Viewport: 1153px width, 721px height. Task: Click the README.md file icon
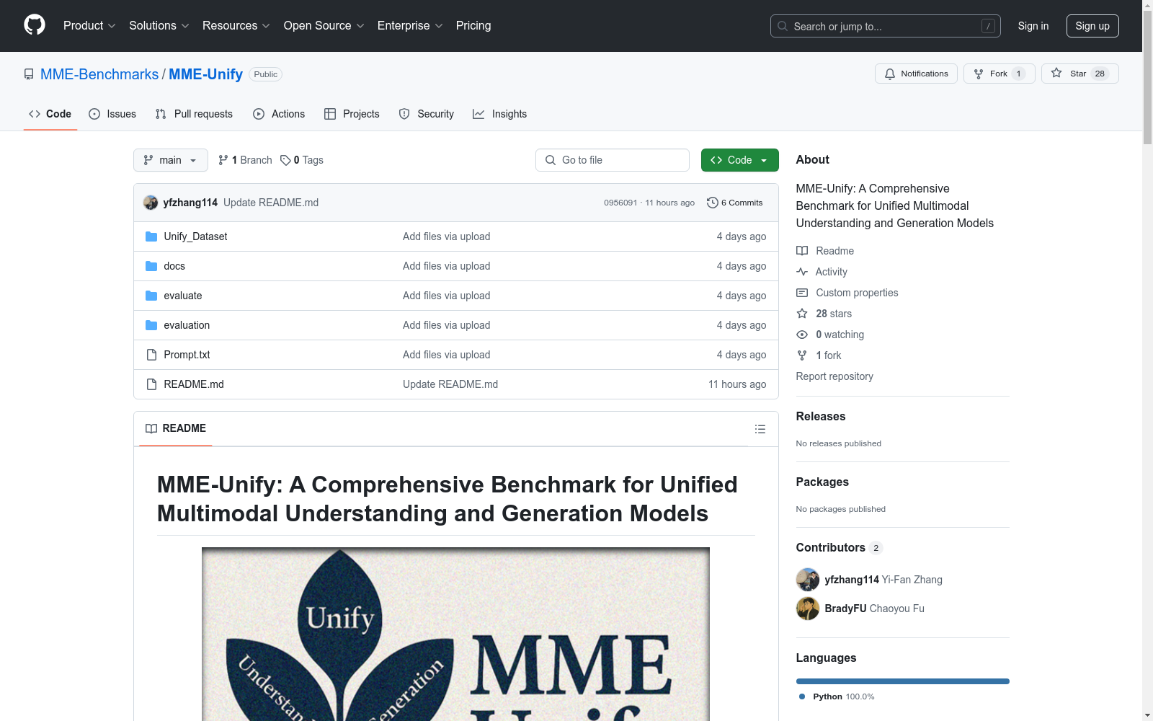[151, 384]
